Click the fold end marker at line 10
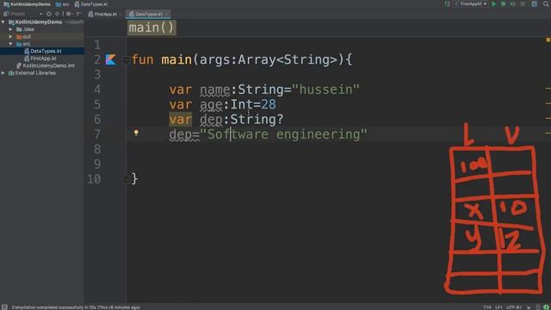This screenshot has width=551, height=310. [126, 179]
